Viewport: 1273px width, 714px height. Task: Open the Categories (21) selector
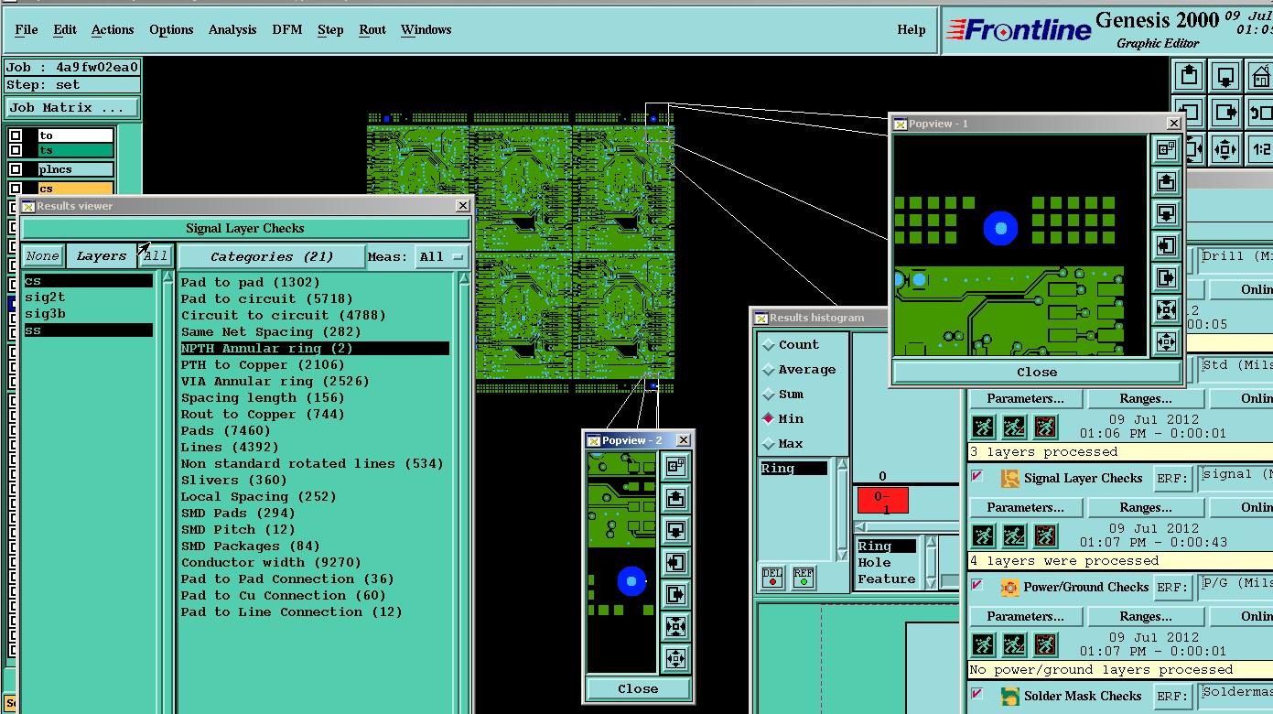(272, 257)
